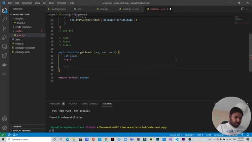Change language mode via JavaScript status item
Viewport: 252px width, 142px height.
(x=219, y=135)
